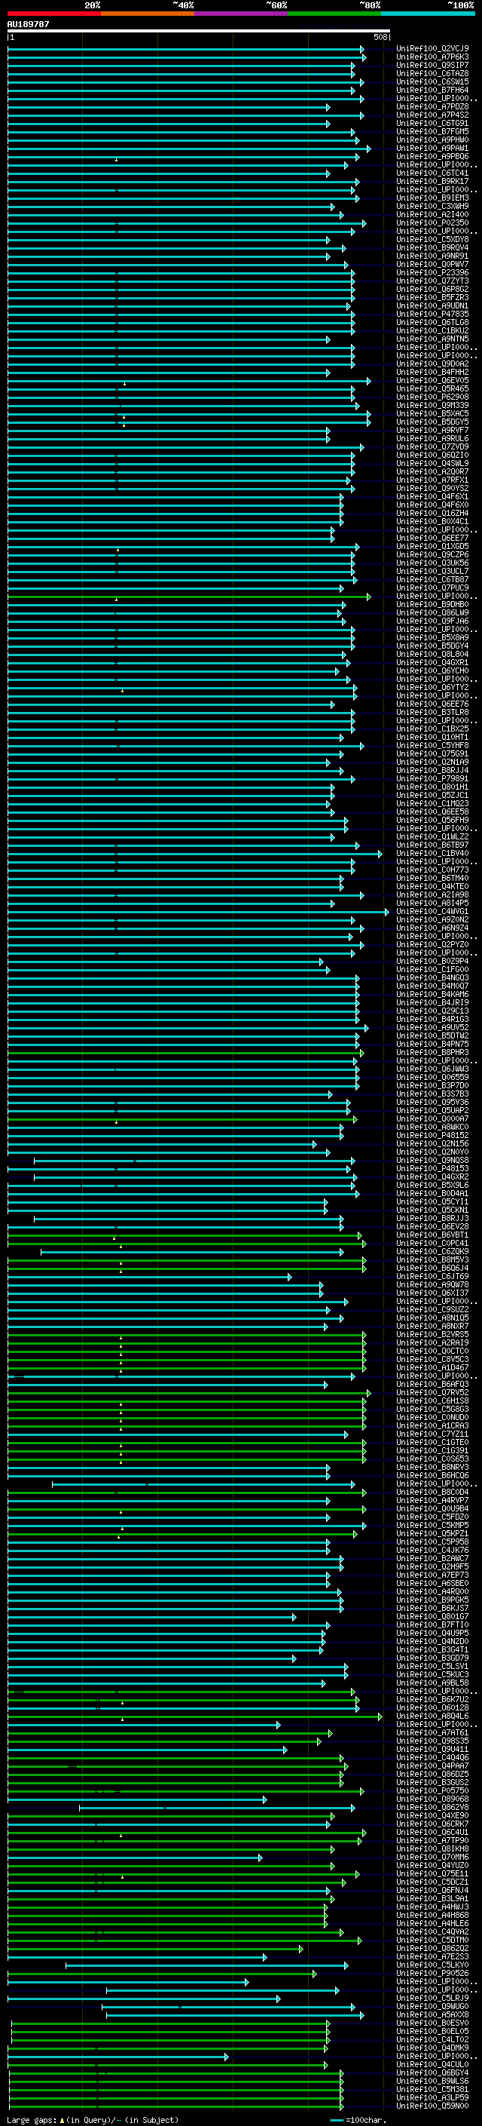The width and height of the screenshot is (482, 2126).
Task: Click the UniRef100_A2IA98 hit name
Action: pos(432,894)
